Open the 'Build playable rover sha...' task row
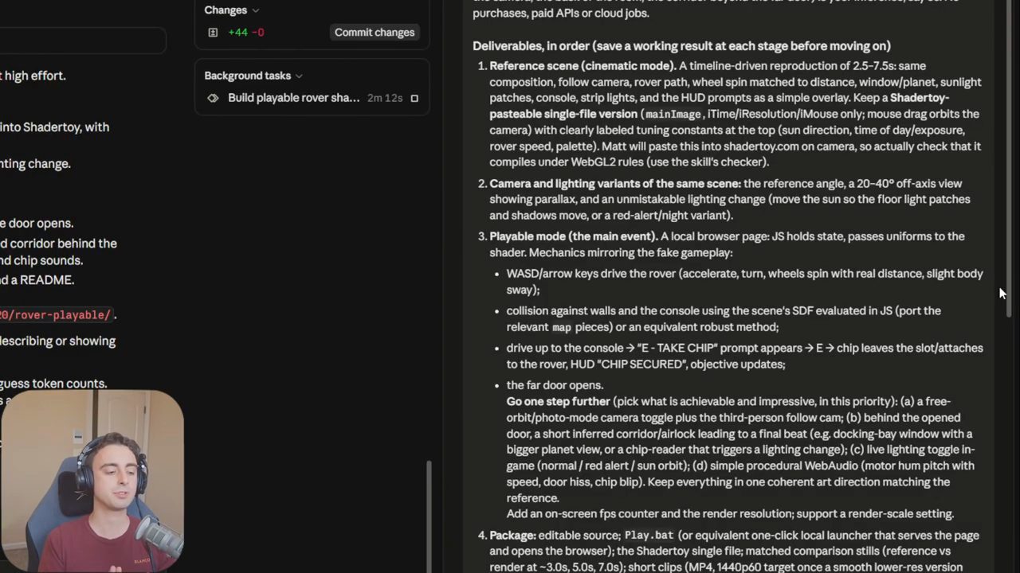Viewport: 1020px width, 573px height. click(312, 98)
